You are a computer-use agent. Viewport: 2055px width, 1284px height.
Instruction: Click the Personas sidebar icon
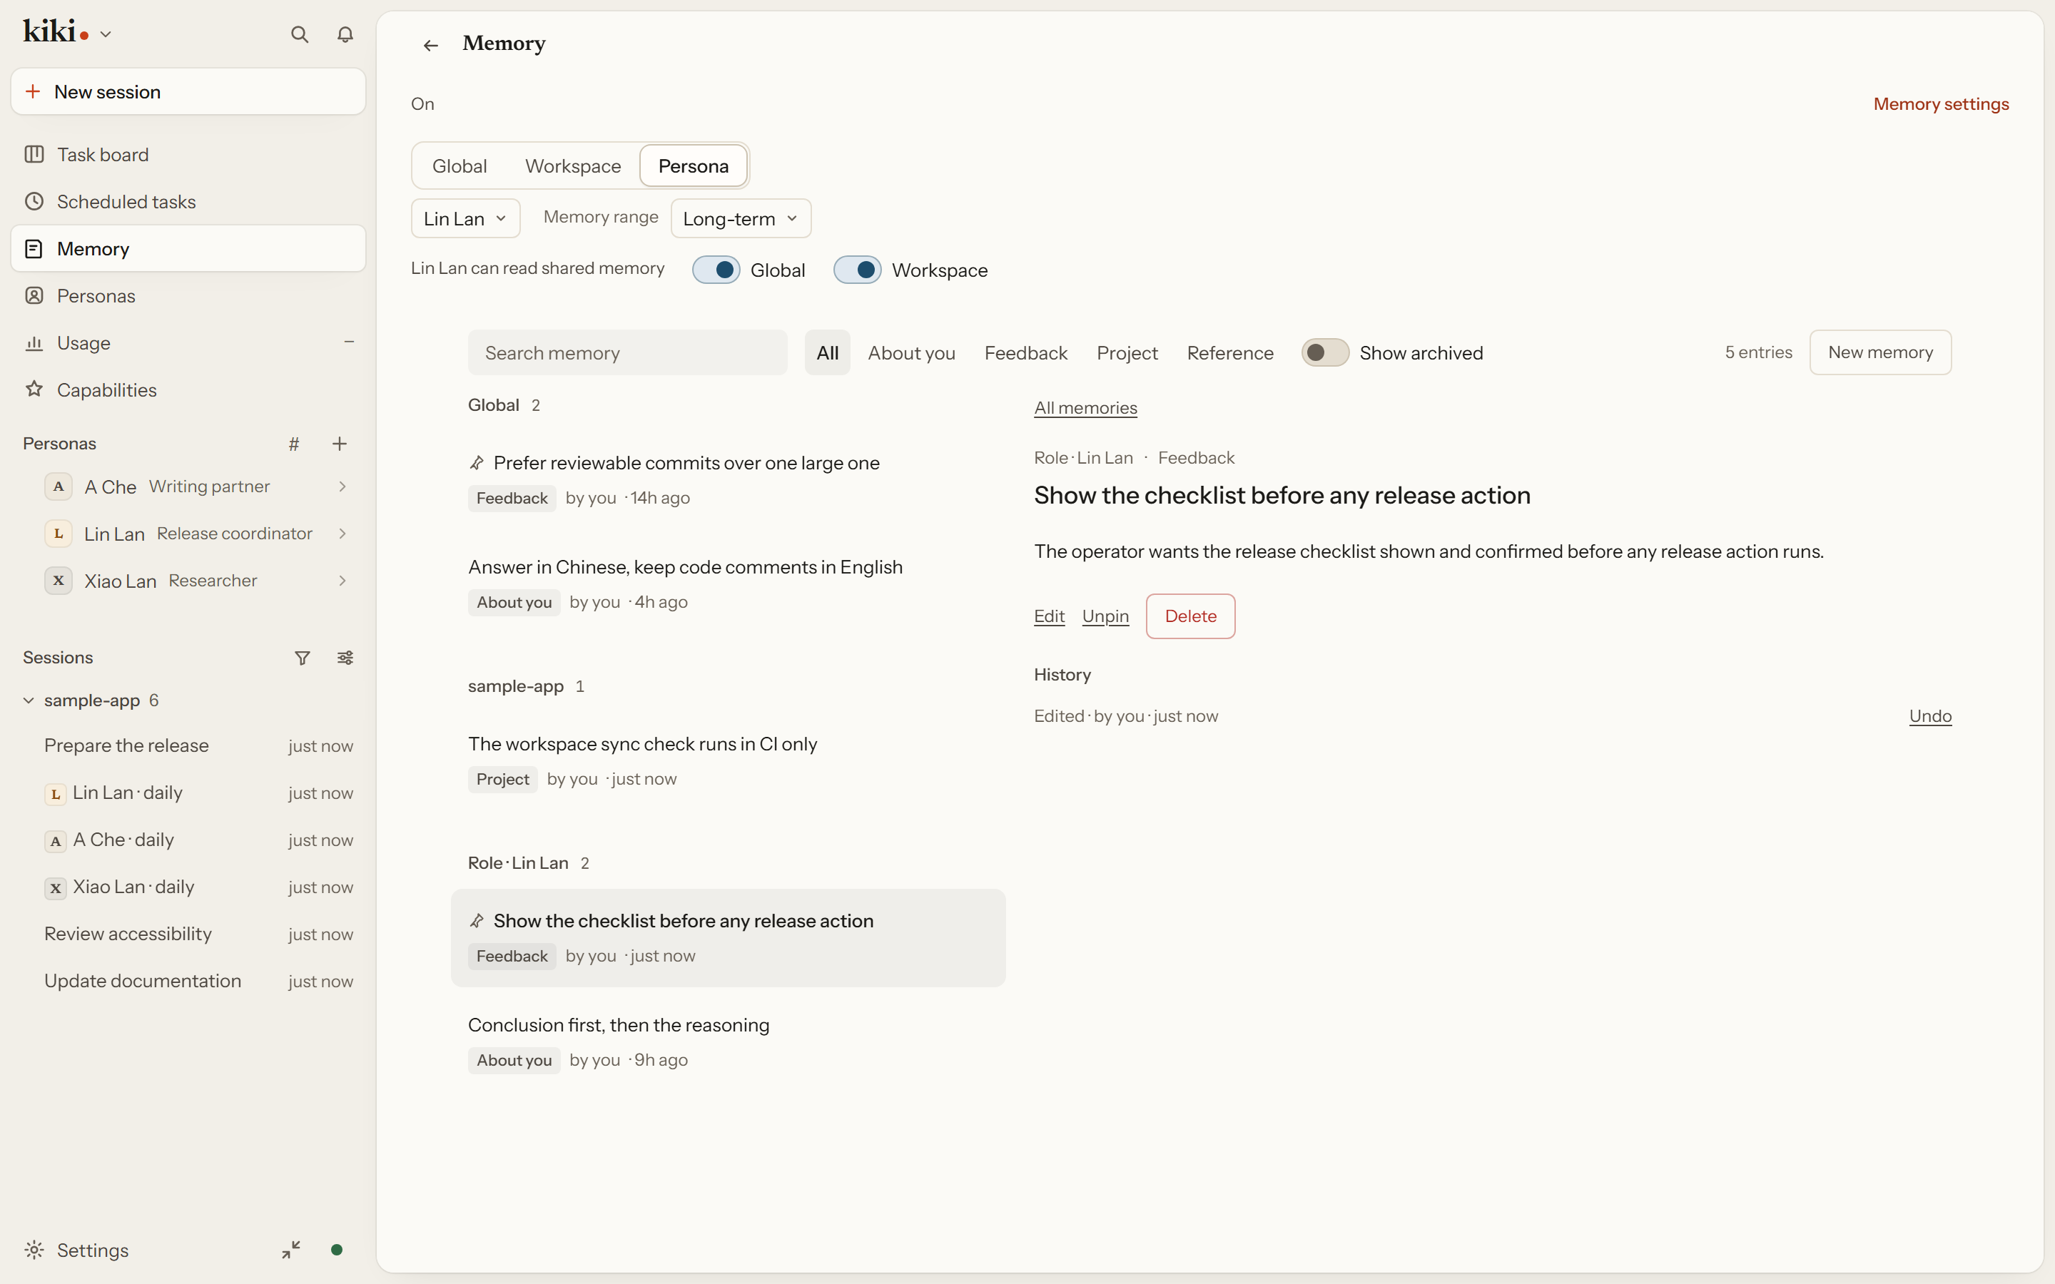click(x=34, y=295)
